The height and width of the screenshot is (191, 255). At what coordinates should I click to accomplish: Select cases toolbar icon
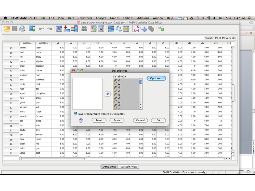coord(126,29)
